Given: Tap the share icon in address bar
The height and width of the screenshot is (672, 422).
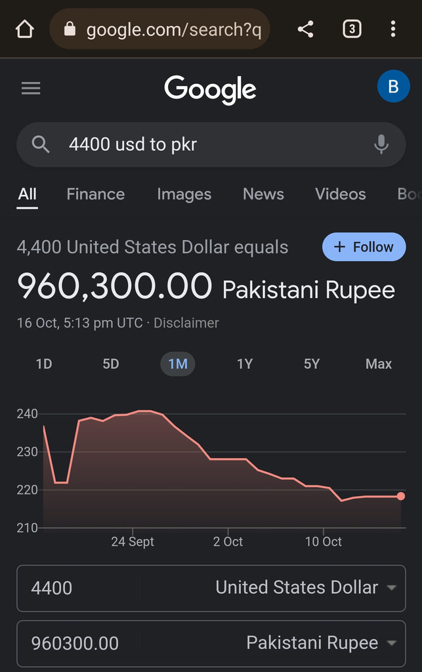Looking at the screenshot, I should [x=305, y=29].
